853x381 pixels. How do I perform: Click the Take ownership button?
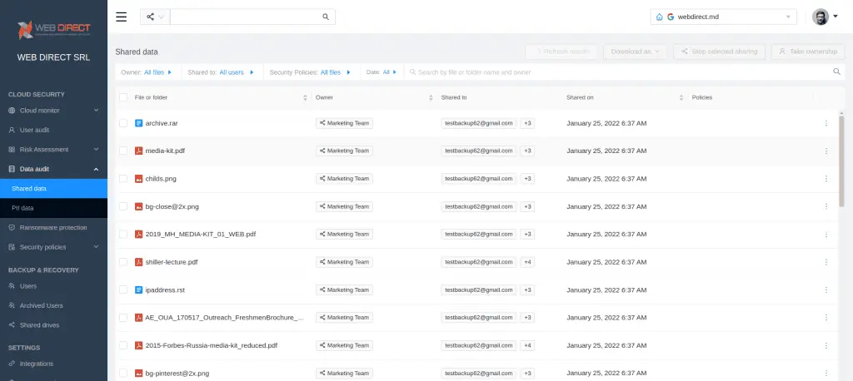[808, 52]
